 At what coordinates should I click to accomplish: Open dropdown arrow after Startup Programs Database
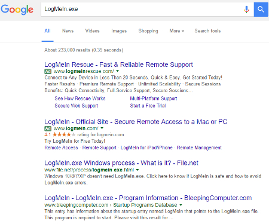(181, 205)
